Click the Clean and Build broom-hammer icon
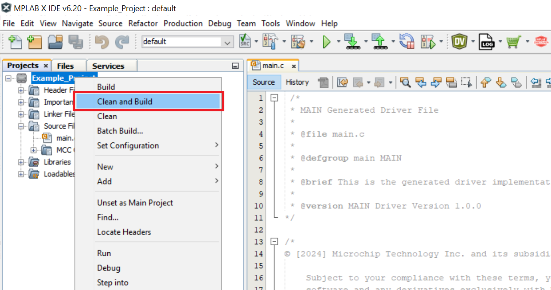 click(x=298, y=42)
